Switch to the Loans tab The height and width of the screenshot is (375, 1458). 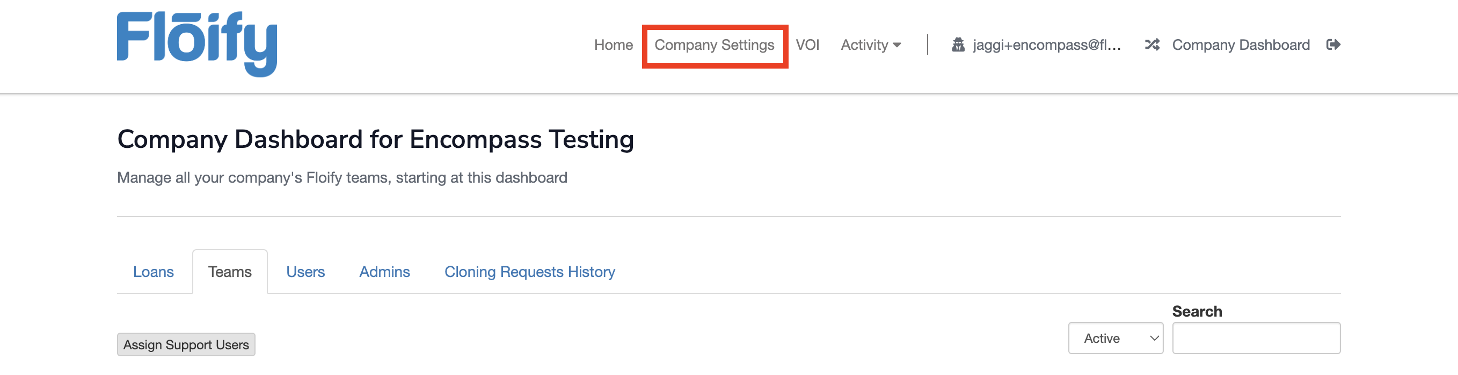[154, 272]
